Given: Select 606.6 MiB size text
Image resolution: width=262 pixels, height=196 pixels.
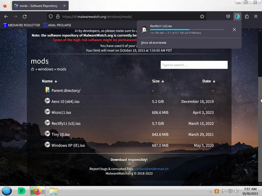Looking at the screenshot, I should 160,113.
